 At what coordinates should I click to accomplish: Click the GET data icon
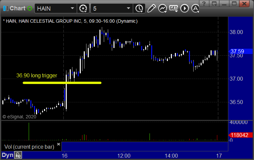coord(174,8)
